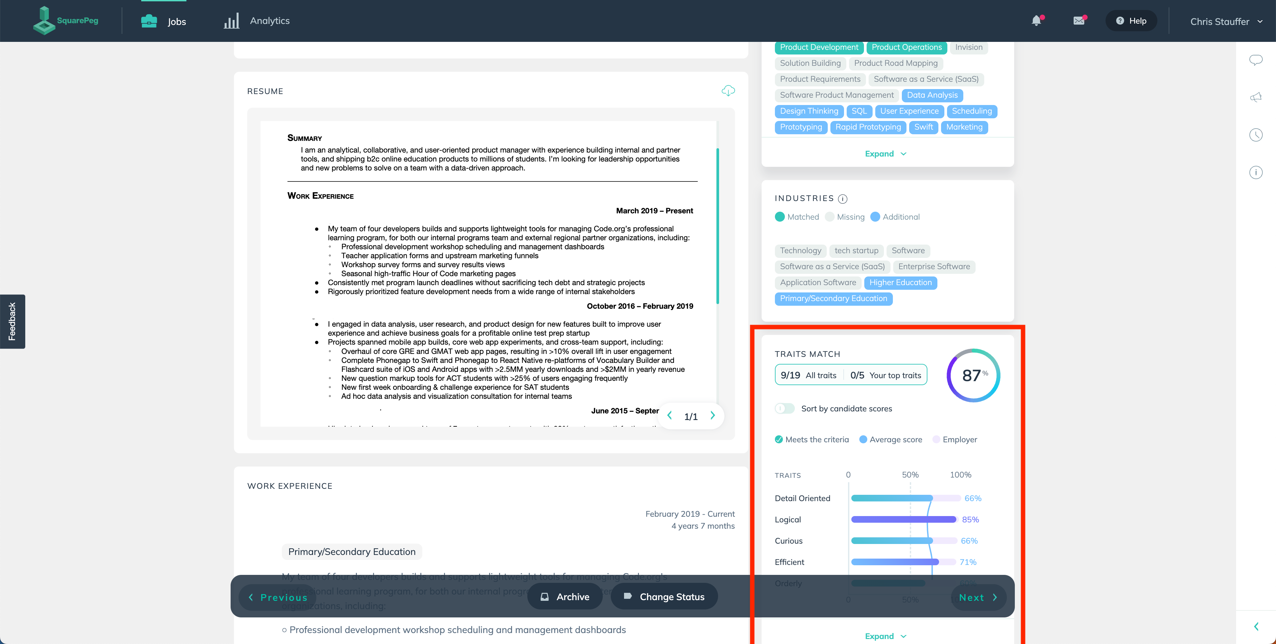Click Data Analysis skill tag
Image resolution: width=1276 pixels, height=644 pixels.
[x=932, y=95]
